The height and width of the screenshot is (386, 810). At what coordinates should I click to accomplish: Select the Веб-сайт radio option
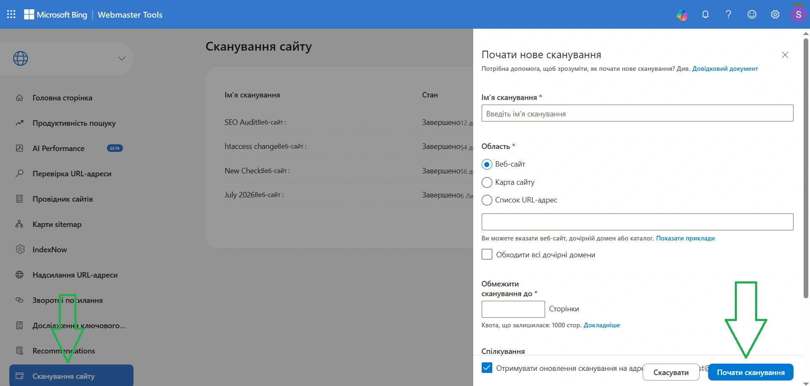pyautogui.click(x=487, y=165)
